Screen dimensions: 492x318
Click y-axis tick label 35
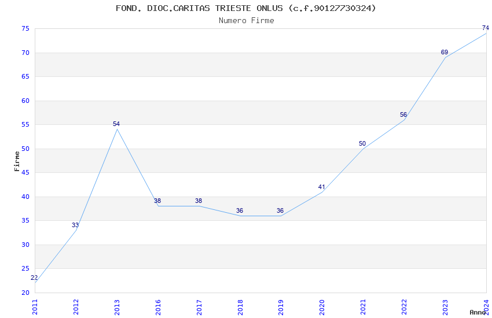pyautogui.click(x=25, y=220)
